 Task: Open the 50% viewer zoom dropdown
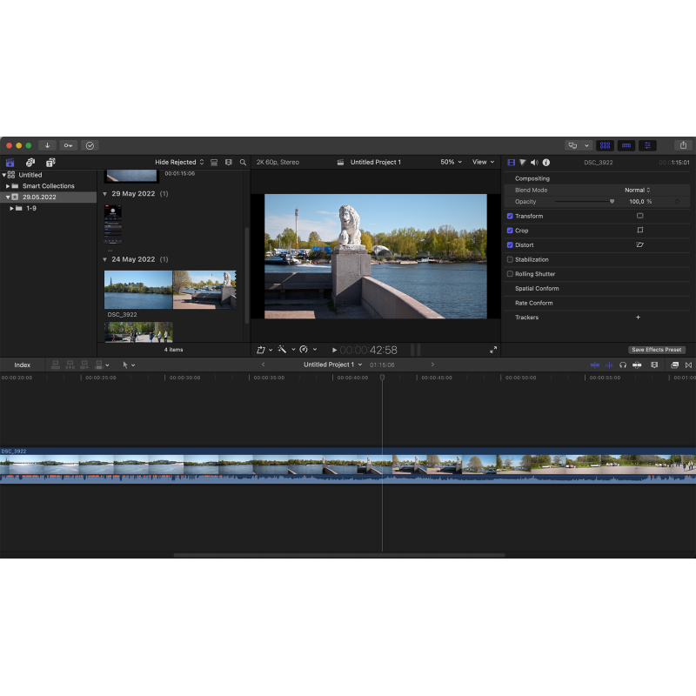coord(451,163)
